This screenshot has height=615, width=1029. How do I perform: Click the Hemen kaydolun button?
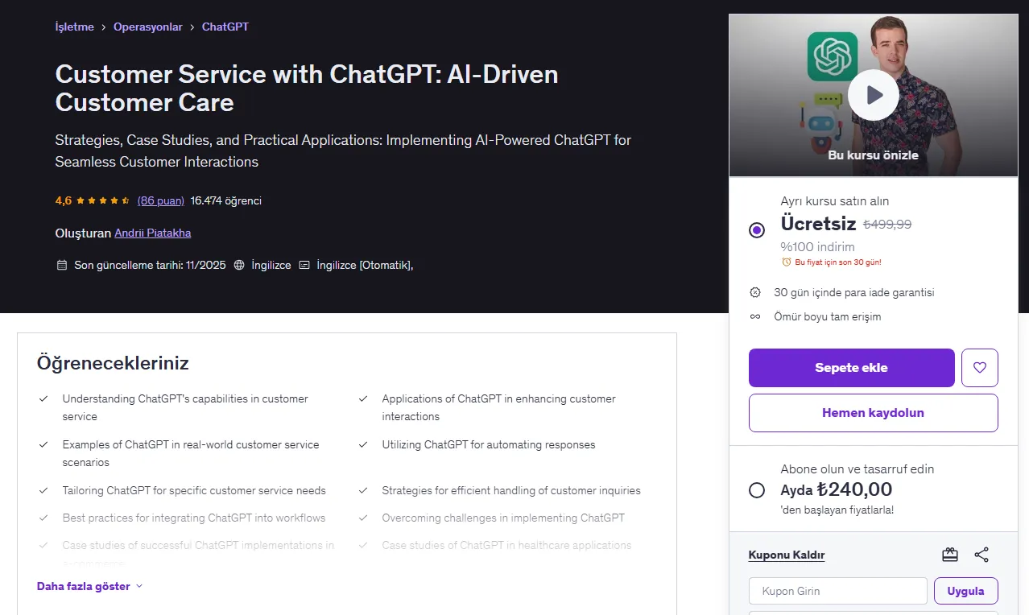point(874,413)
